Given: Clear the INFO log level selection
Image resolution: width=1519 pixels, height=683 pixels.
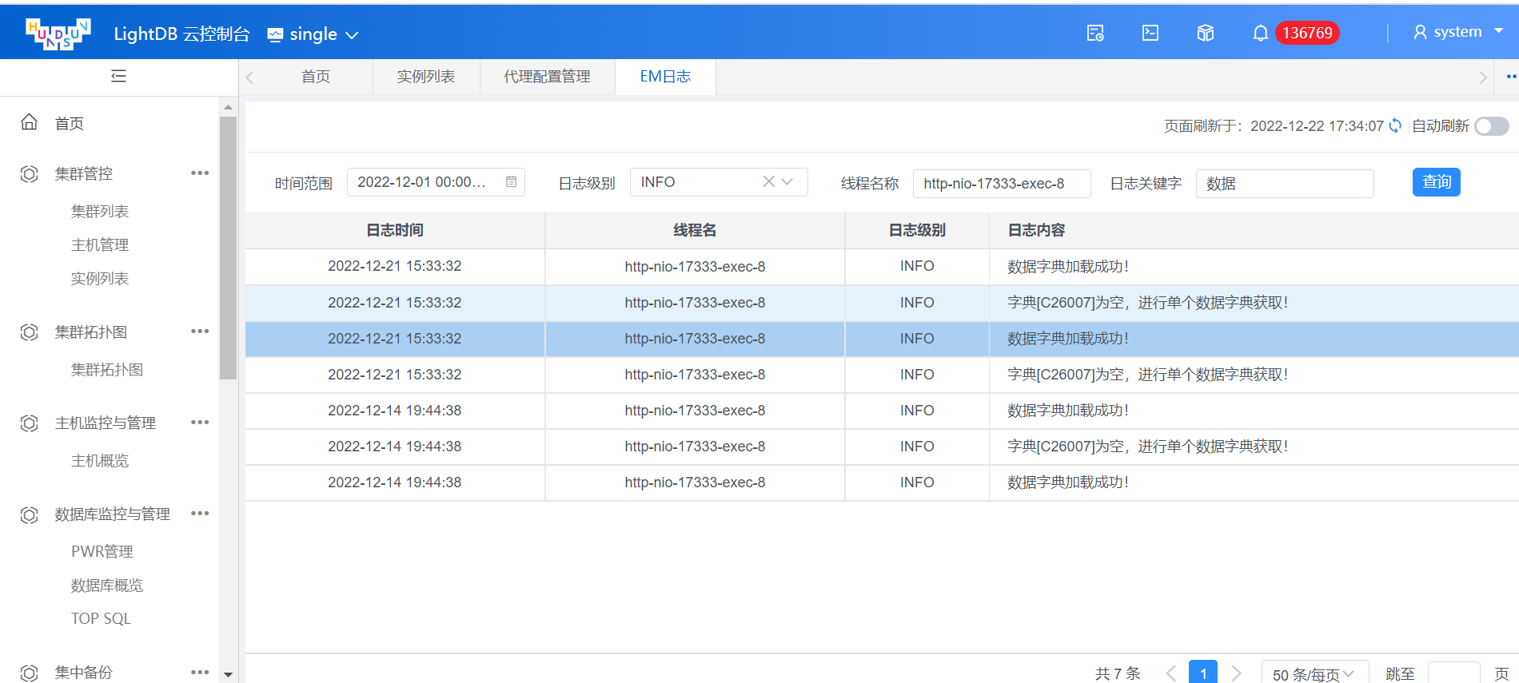Looking at the screenshot, I should coord(768,181).
